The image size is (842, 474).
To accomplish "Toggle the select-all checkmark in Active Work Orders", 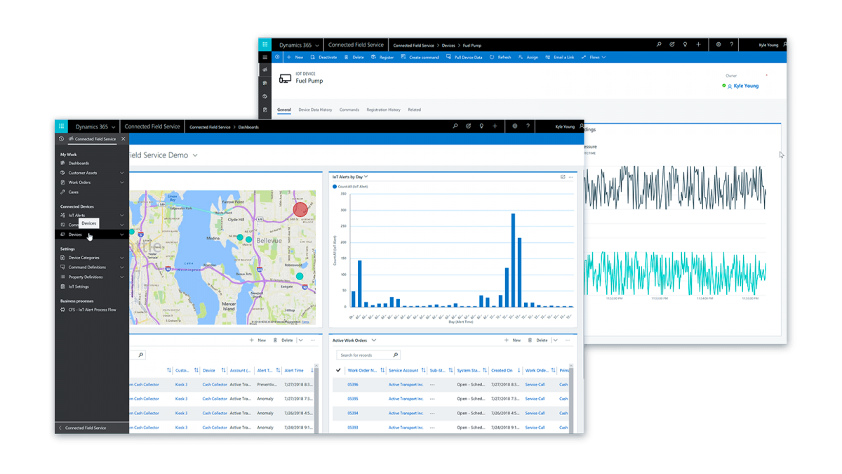I will click(x=339, y=370).
